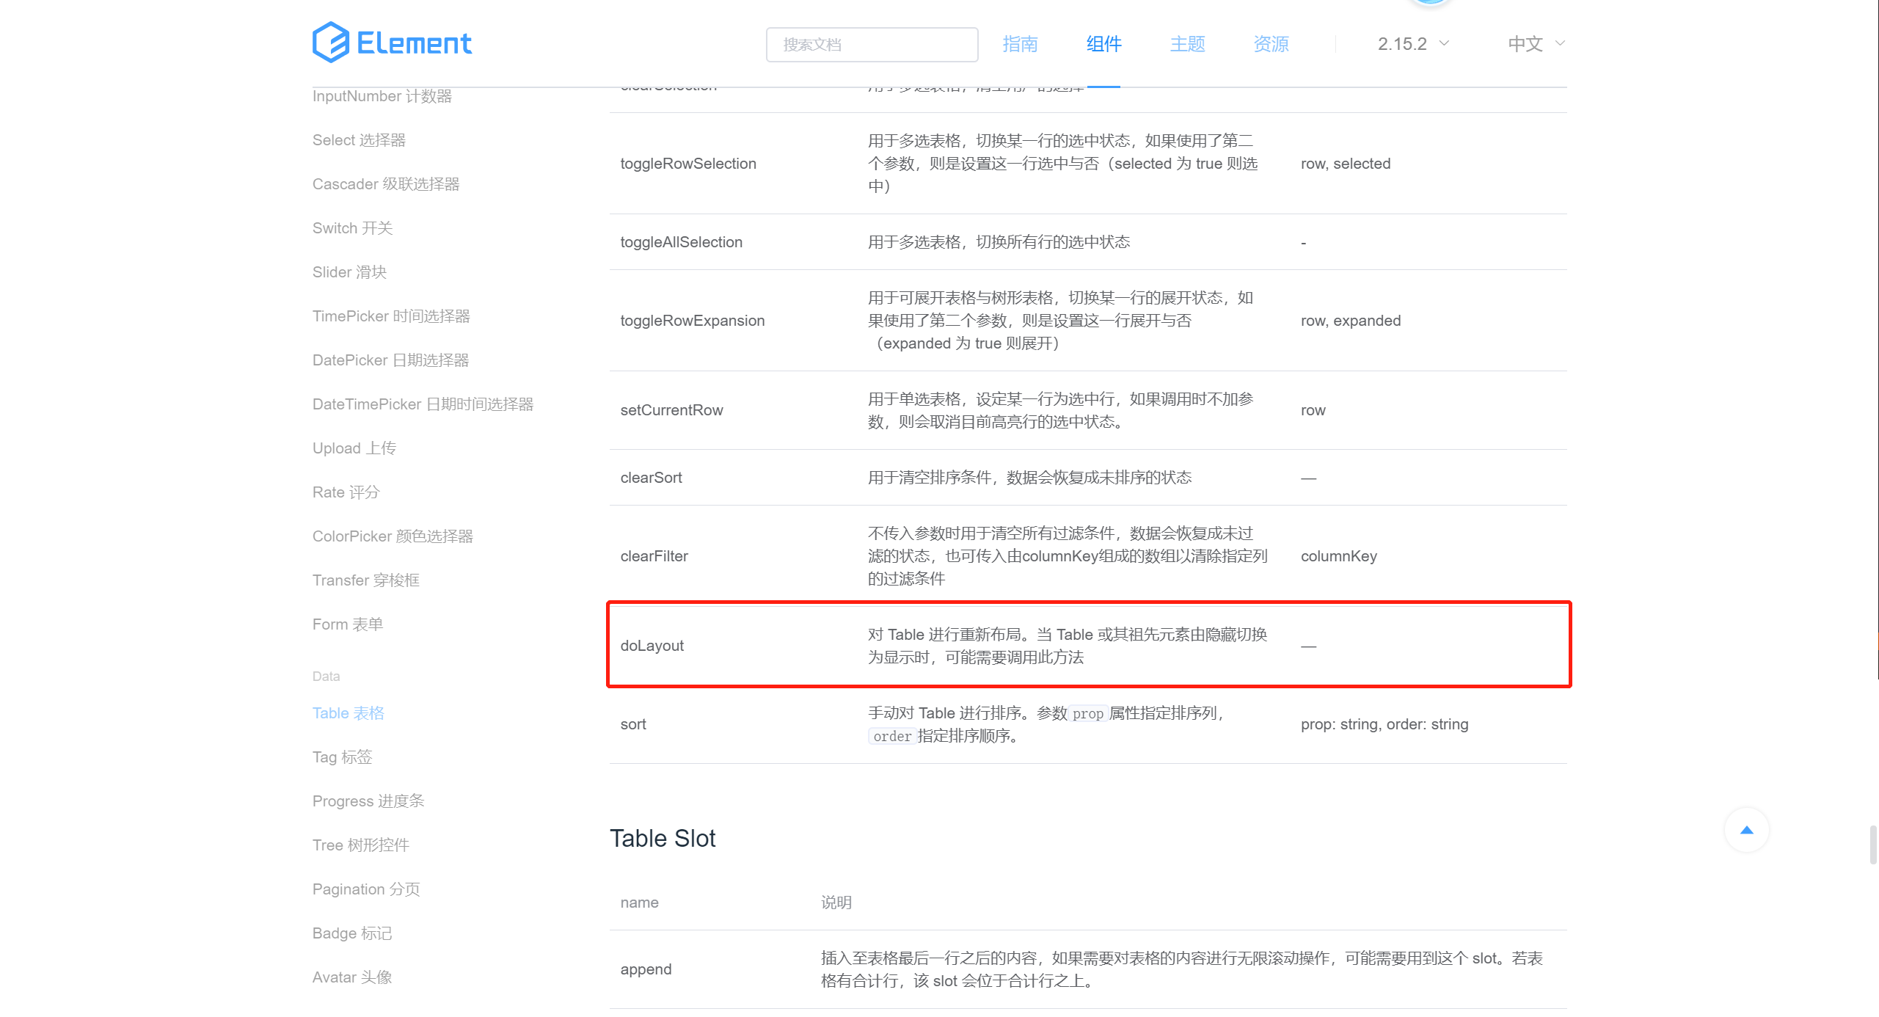This screenshot has width=1879, height=1017.
Task: Switch to the 主题 navigation tab
Action: (1186, 44)
